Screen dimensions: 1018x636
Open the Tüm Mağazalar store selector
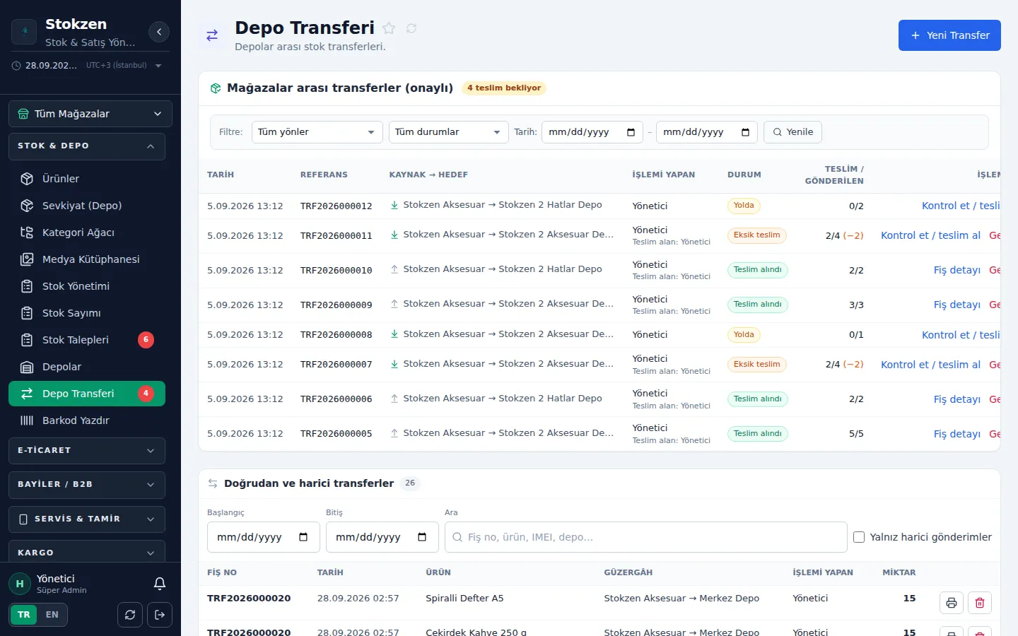point(90,114)
